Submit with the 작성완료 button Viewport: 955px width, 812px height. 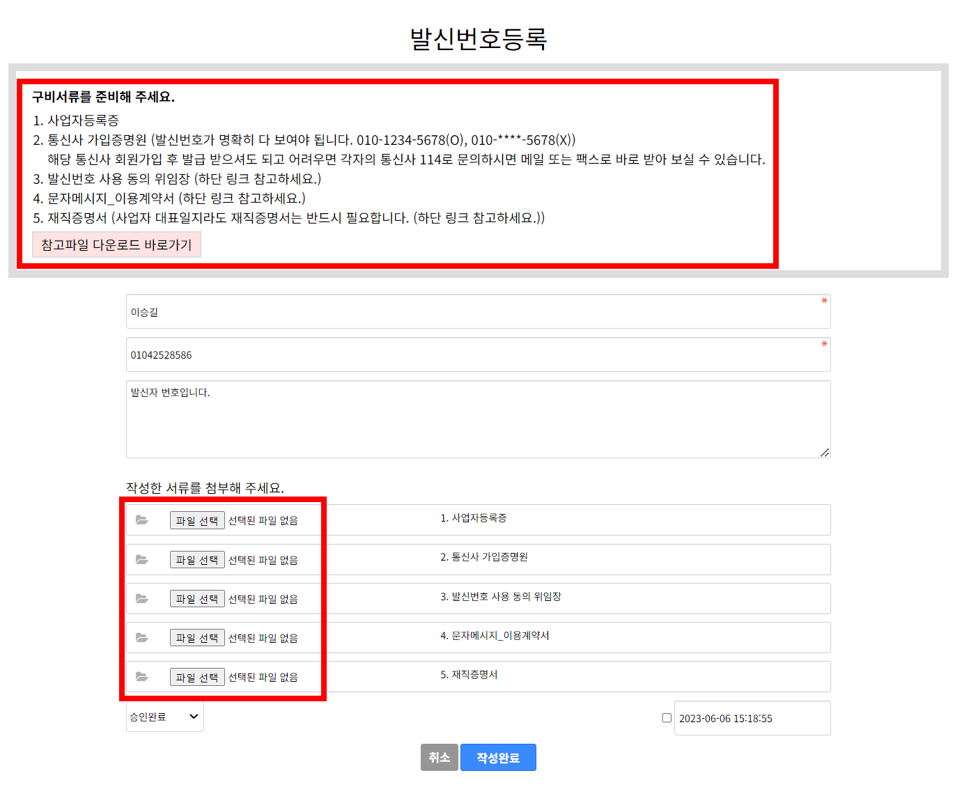[498, 757]
